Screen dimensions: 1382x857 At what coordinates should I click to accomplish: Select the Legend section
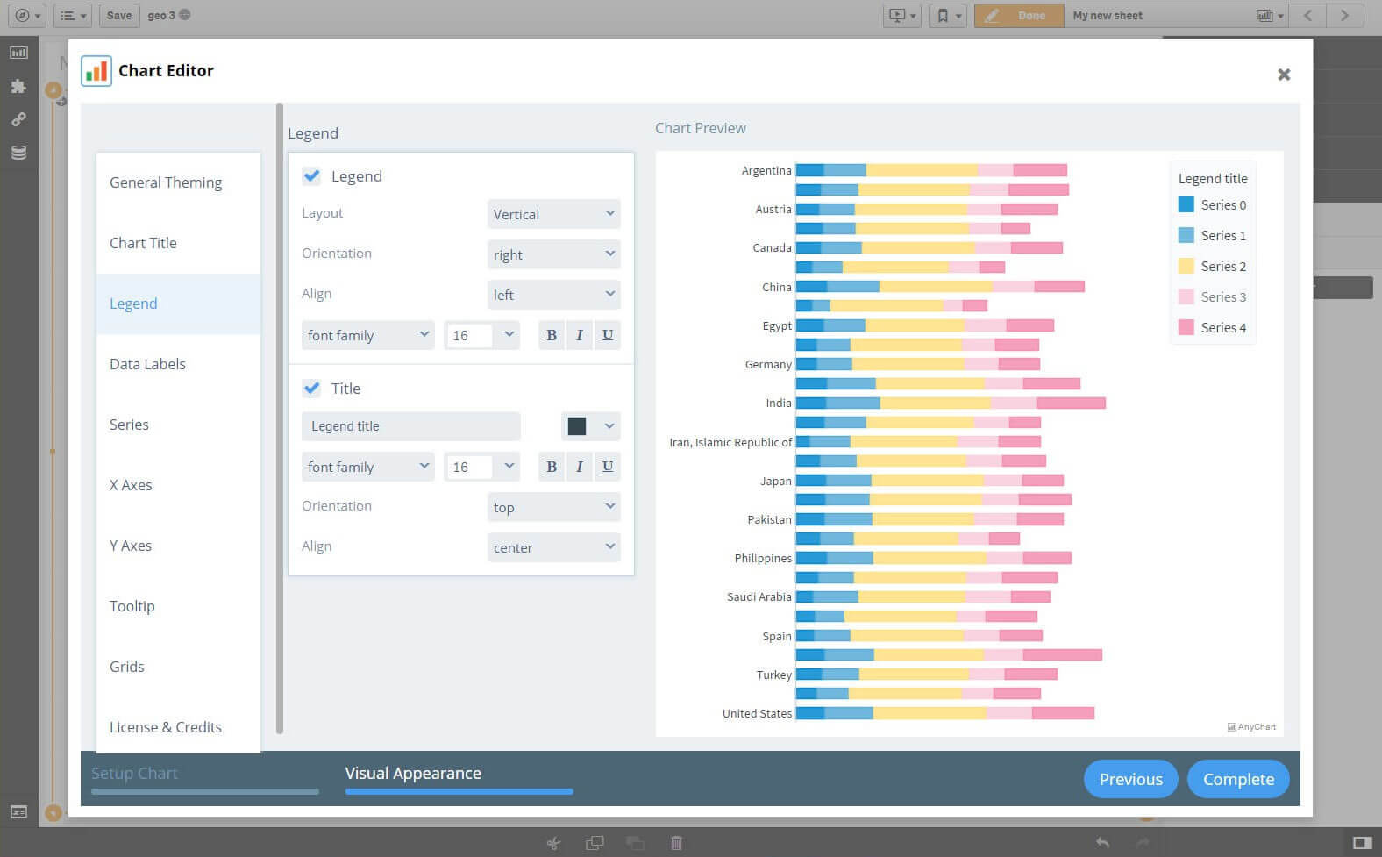(x=178, y=304)
